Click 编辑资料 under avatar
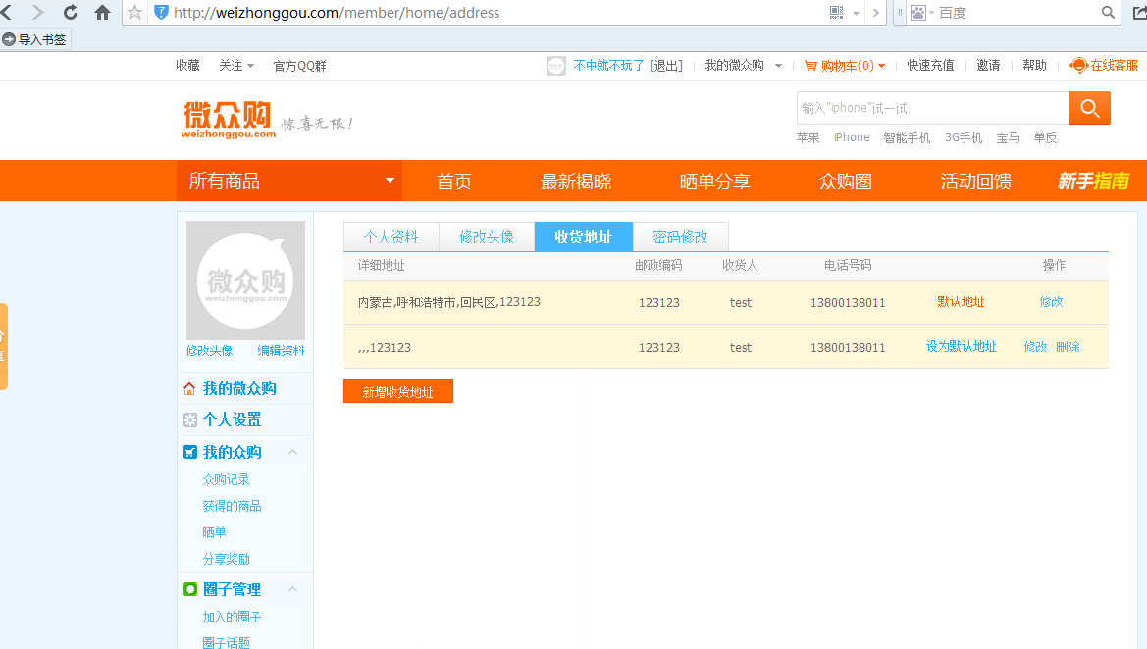Viewport: 1147px width, 649px height. pyautogui.click(x=281, y=351)
